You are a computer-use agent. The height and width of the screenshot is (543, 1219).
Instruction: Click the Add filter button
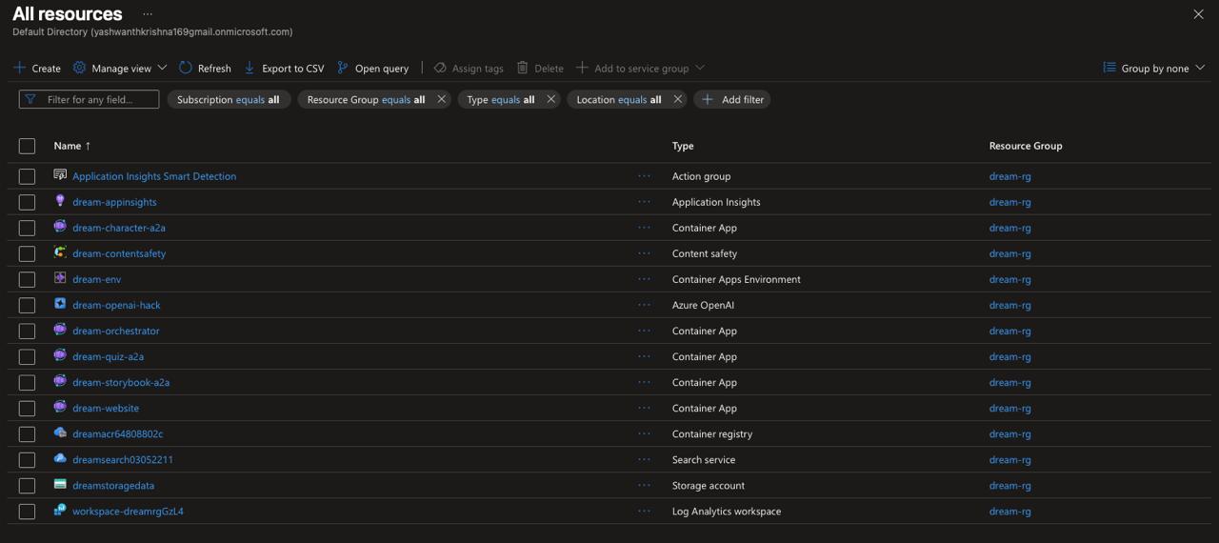point(732,99)
